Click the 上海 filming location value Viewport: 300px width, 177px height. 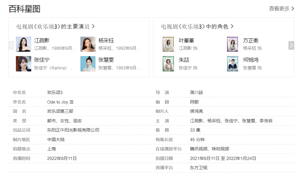pos(52,149)
